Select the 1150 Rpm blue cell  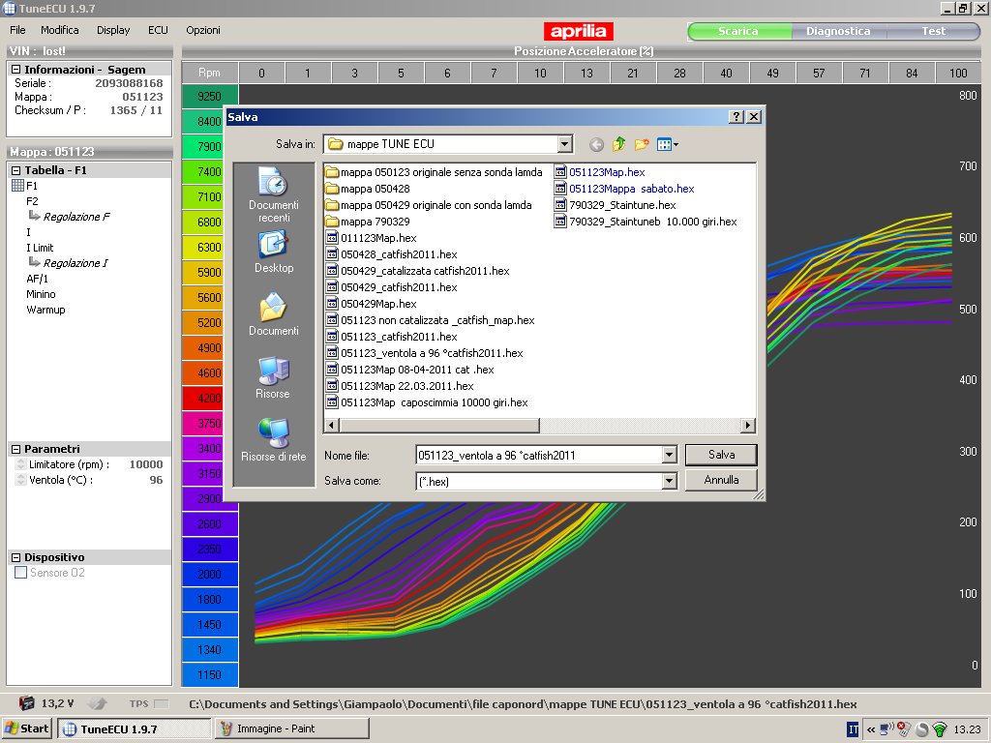(x=210, y=674)
